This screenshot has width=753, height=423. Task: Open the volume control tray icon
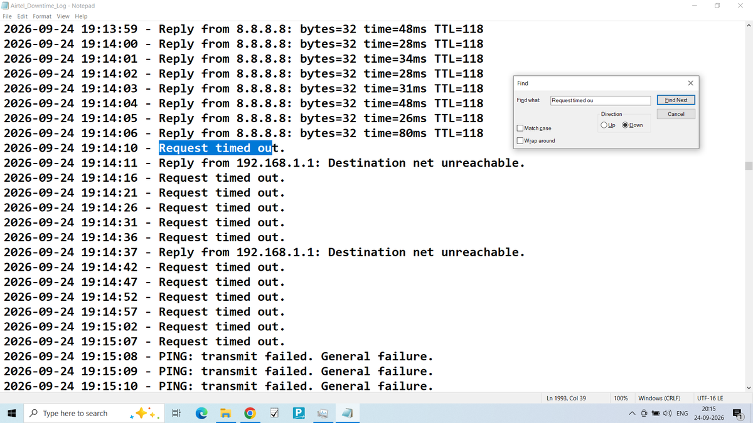[x=668, y=413]
